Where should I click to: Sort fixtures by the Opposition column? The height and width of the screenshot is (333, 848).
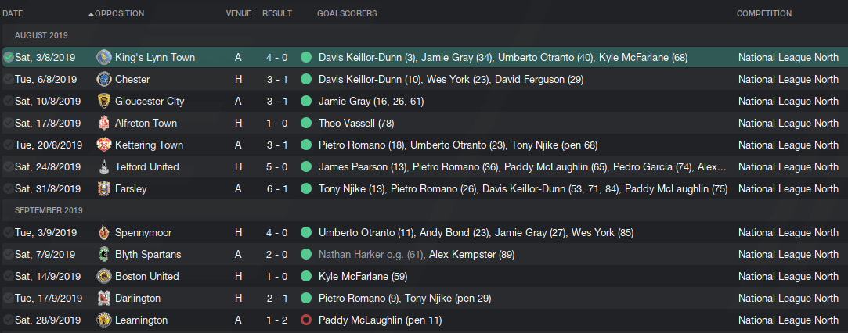pyautogui.click(x=119, y=13)
